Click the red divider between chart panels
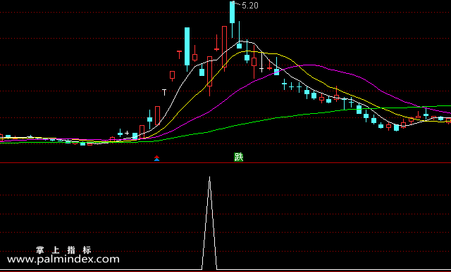The width and height of the screenshot is (451, 272). 225,162
